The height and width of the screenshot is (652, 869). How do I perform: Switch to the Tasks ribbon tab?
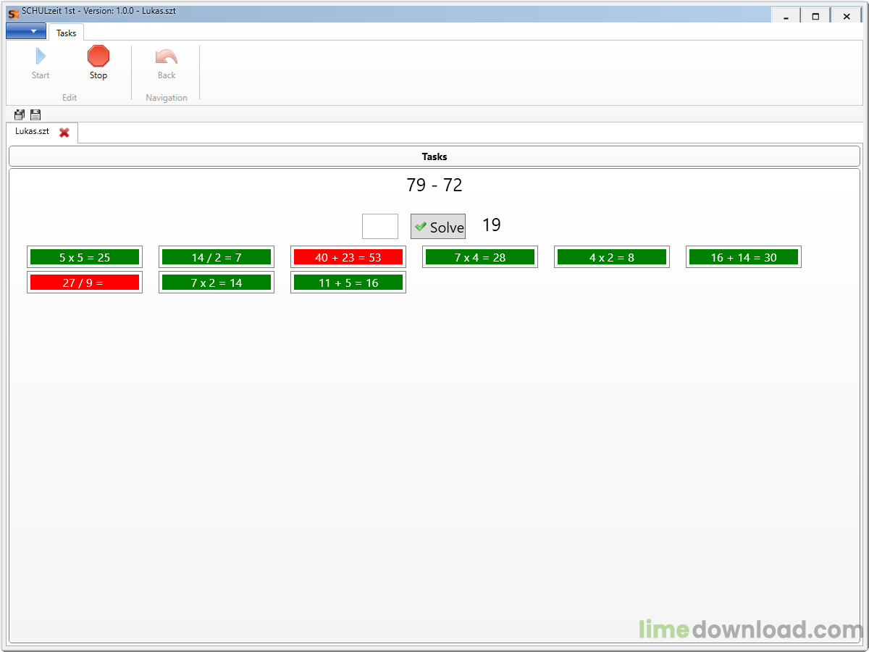click(66, 33)
